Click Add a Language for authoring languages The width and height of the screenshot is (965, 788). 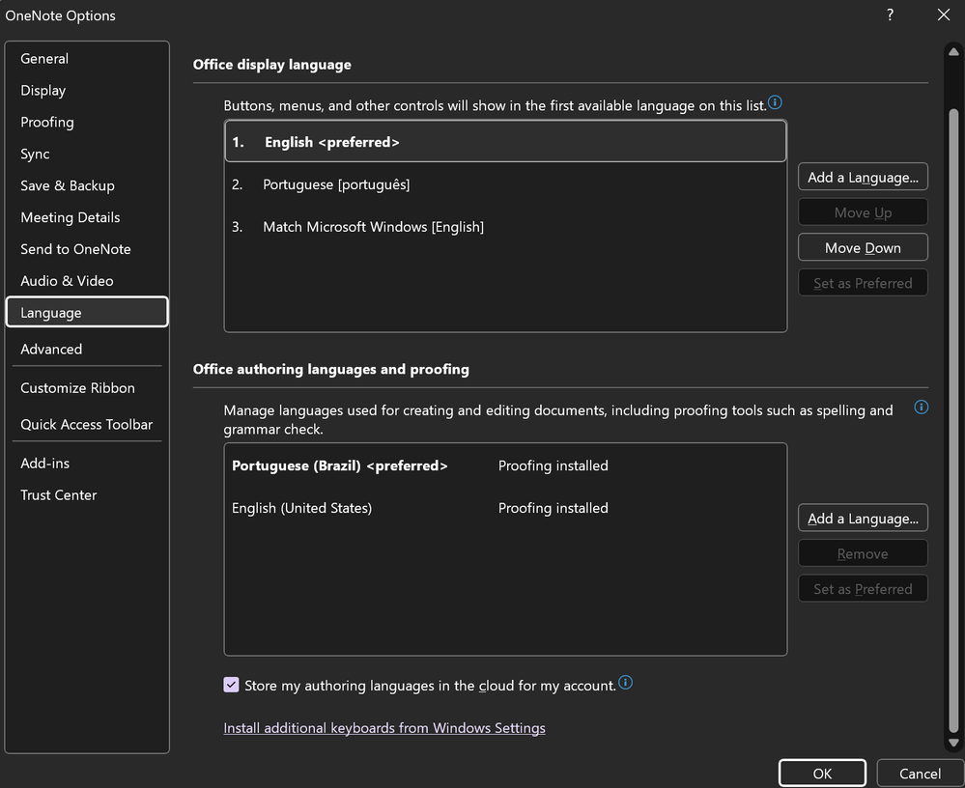click(863, 519)
